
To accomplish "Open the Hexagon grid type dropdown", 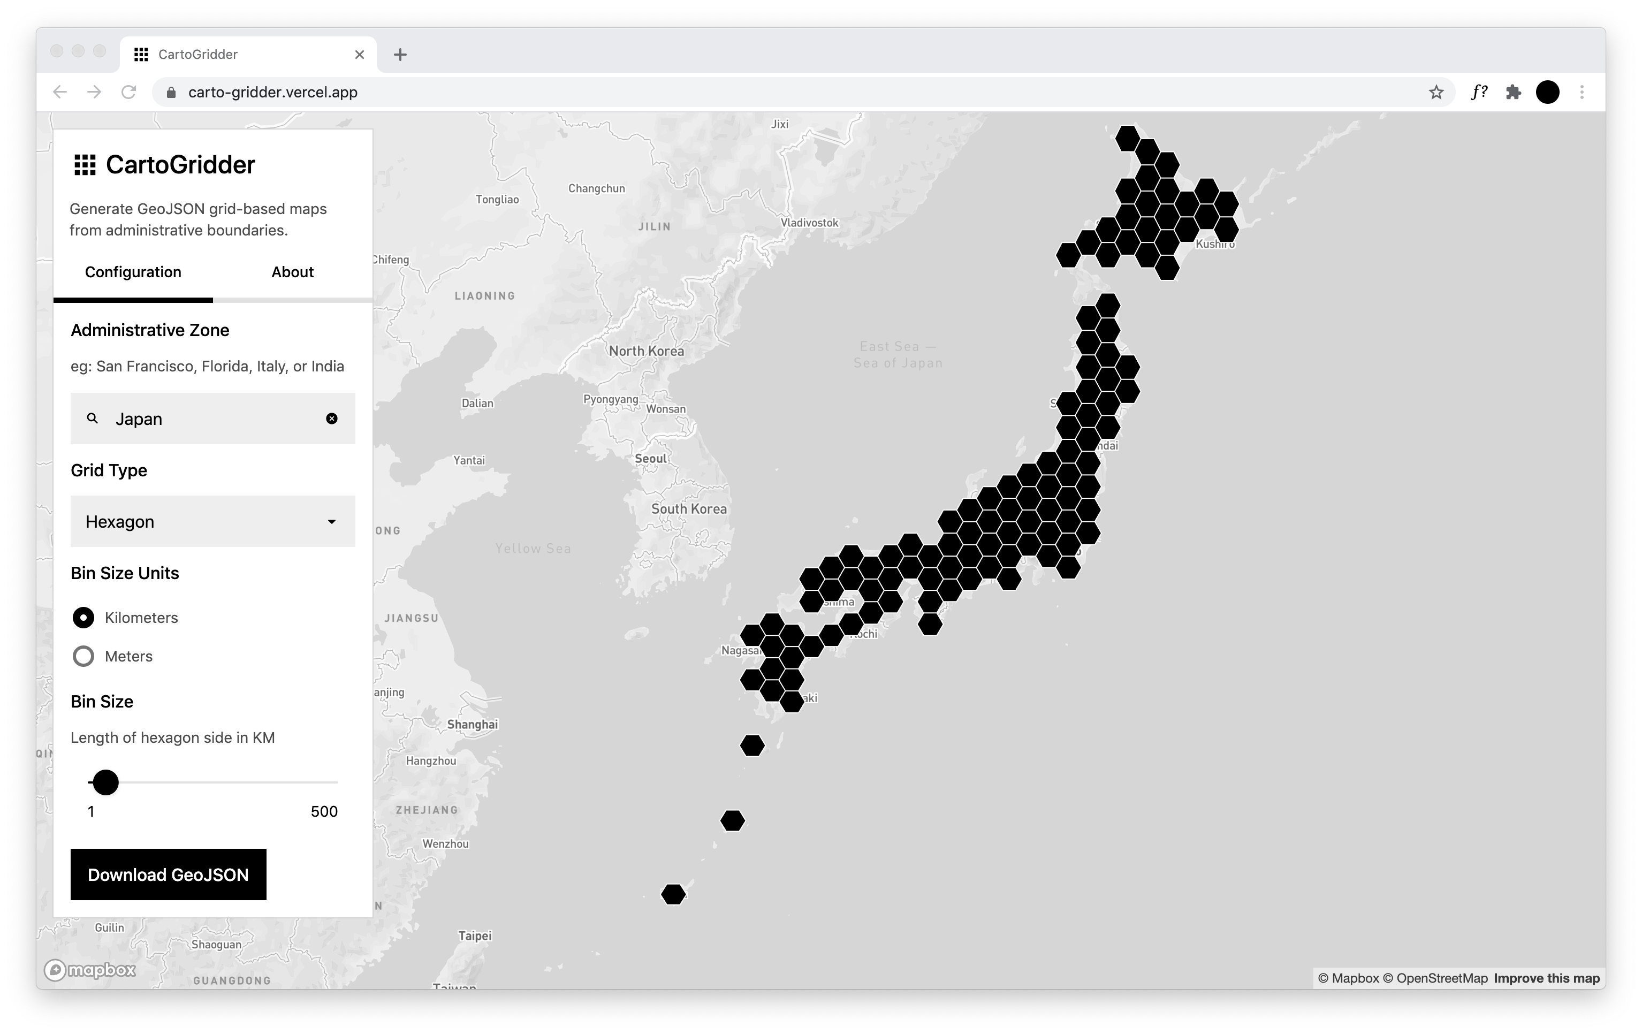I will [212, 522].
